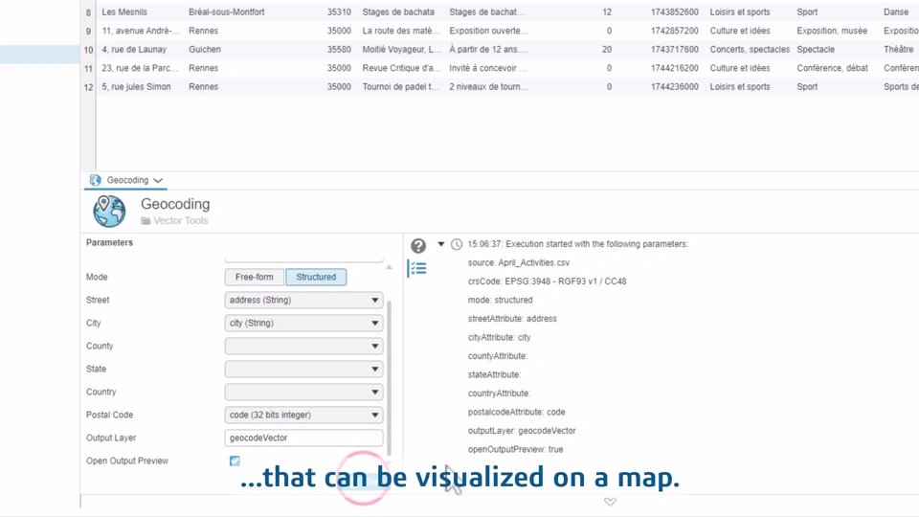The width and height of the screenshot is (919, 517).
Task: Click the large Geocoding globe logo
Action: point(109,211)
